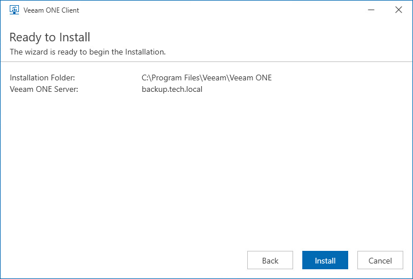Click the wizard is ready subtitle text
The width and height of the screenshot is (413, 279).
pos(88,52)
